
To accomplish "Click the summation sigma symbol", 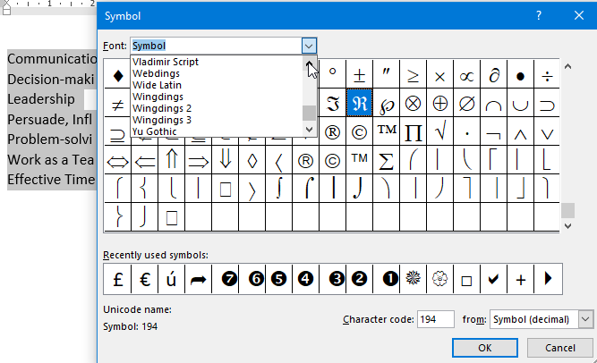I will pyautogui.click(x=387, y=161).
